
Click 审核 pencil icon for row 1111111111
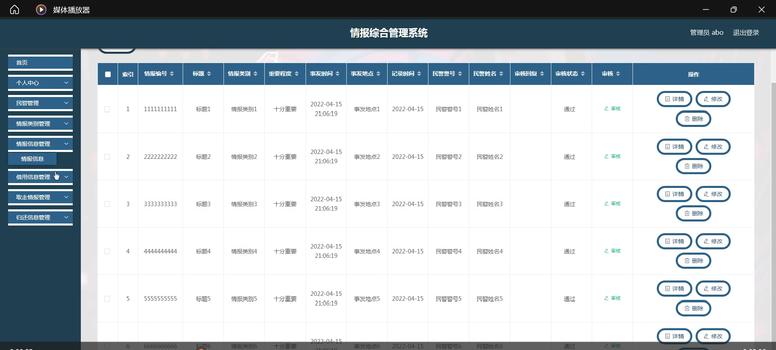point(606,109)
